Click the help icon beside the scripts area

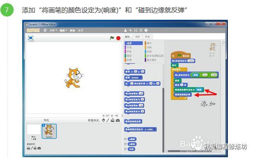click(223, 42)
